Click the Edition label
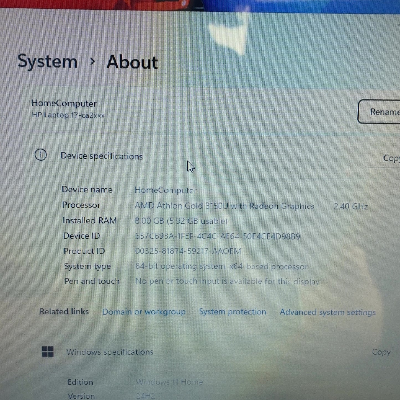Screen dimensions: 400x400 tap(80, 382)
